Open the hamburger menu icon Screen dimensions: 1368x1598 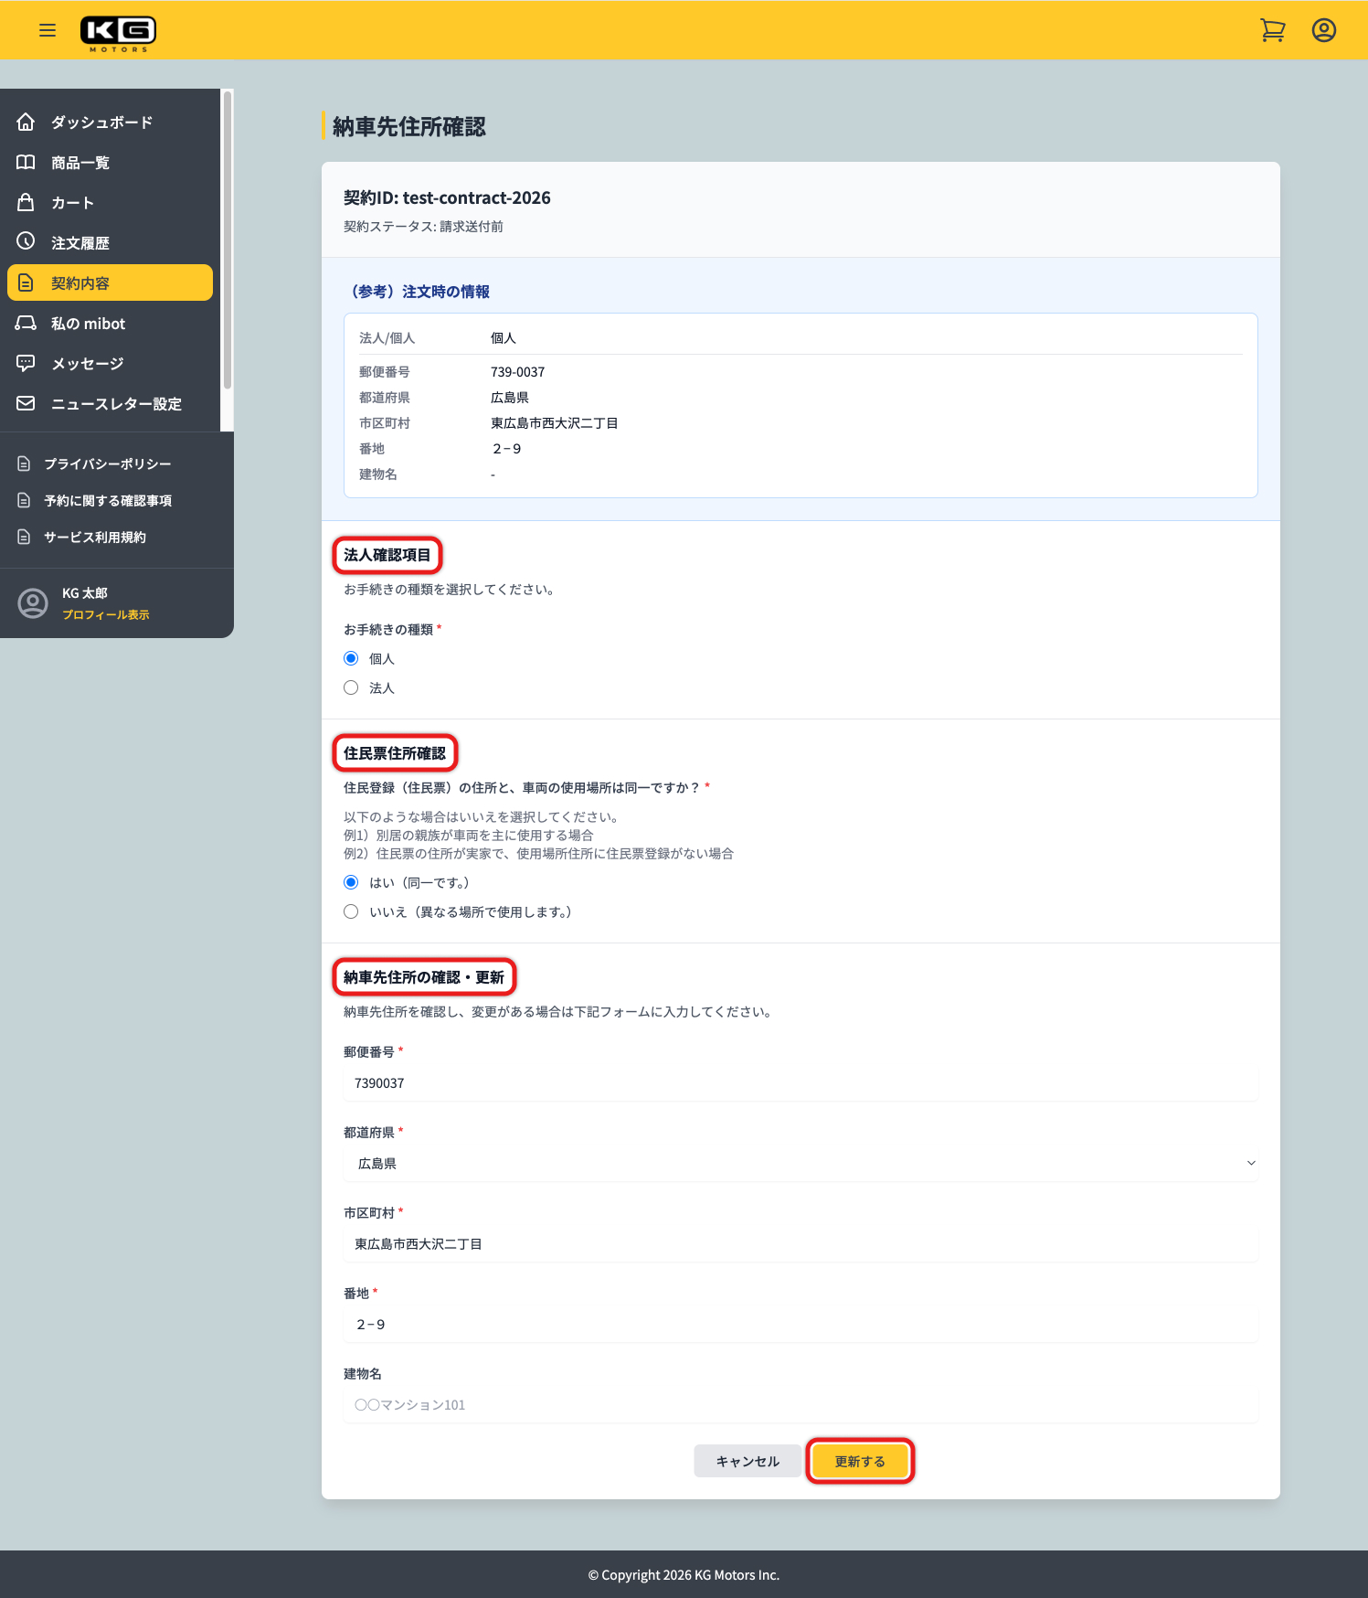point(48,30)
